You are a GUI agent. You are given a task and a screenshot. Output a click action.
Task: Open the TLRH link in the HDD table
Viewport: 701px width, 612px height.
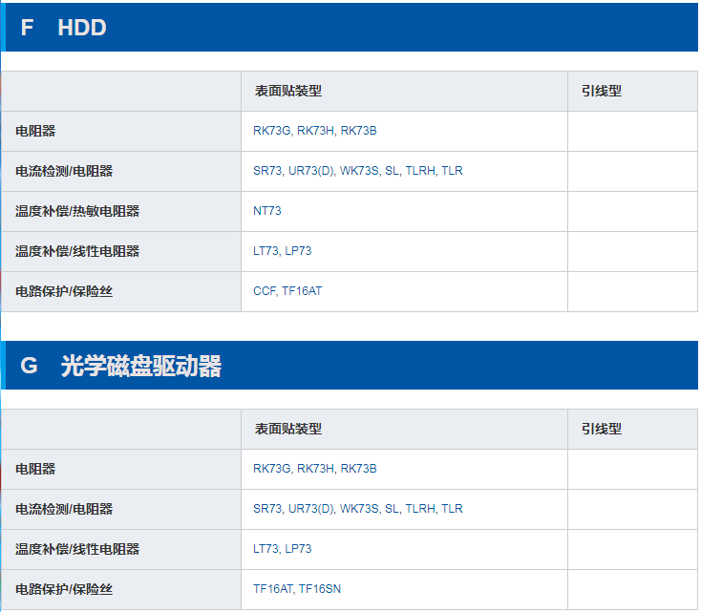(x=420, y=171)
